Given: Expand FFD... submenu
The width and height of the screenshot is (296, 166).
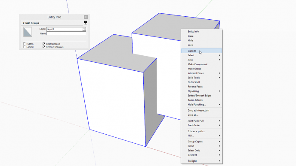Looking at the screenshot, I should click(x=202, y=136).
